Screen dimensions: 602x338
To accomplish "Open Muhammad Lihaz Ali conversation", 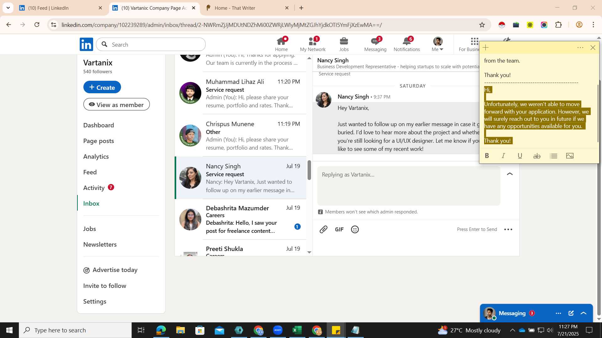I will click(x=240, y=93).
